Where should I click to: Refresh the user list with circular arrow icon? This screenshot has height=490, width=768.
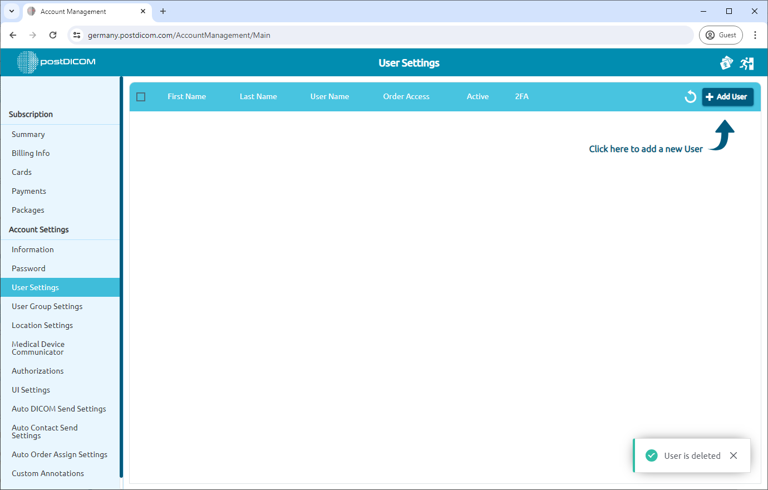[x=690, y=96]
